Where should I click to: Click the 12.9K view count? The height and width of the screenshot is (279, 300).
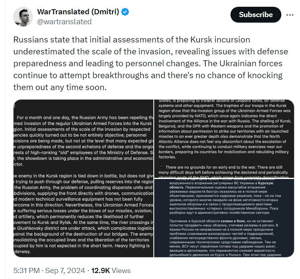click(x=101, y=271)
